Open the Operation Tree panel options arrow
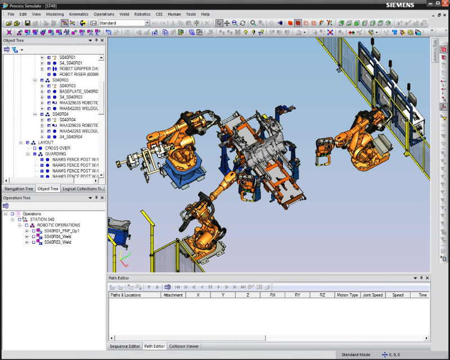The image size is (450, 360). [x=90, y=198]
